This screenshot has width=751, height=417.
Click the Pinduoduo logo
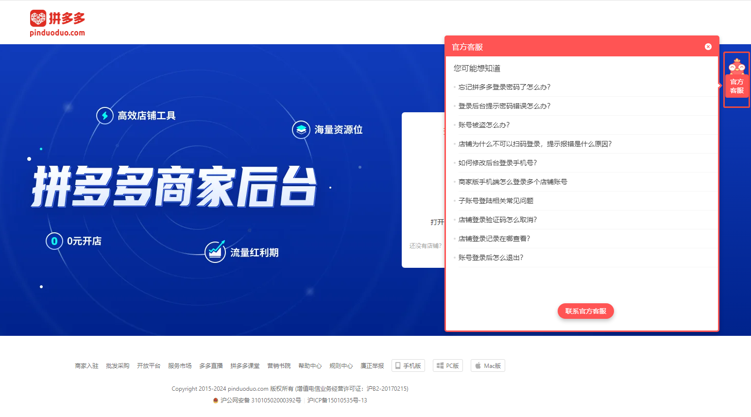click(57, 23)
